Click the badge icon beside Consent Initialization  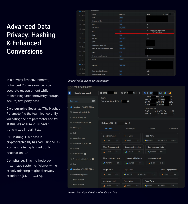click(x=93, y=159)
